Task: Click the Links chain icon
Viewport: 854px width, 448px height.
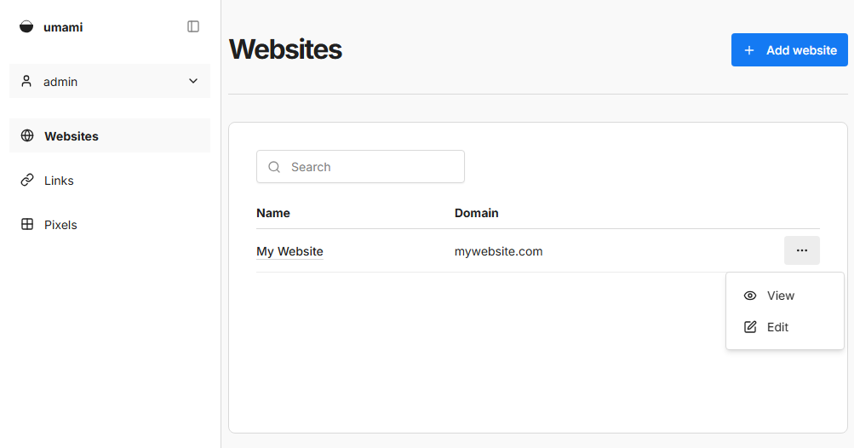Action: [x=27, y=181]
